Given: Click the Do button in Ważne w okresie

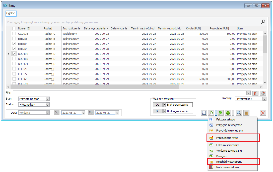Looking at the screenshot, I should click(x=157, y=111).
